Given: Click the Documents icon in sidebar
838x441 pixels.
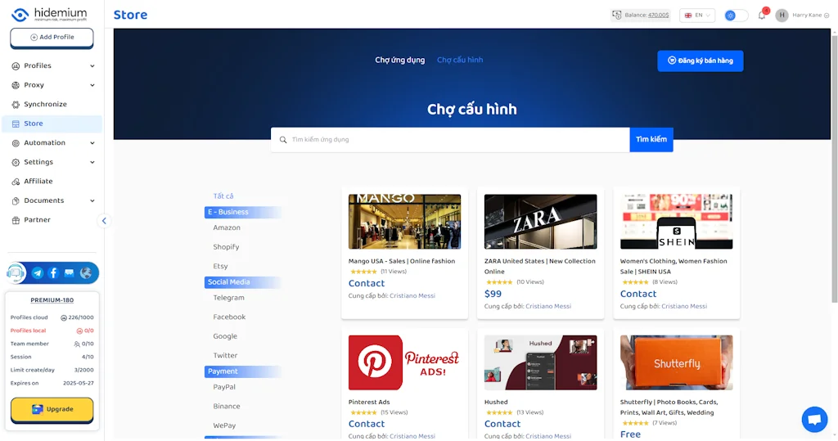Looking at the screenshot, I should click(16, 200).
